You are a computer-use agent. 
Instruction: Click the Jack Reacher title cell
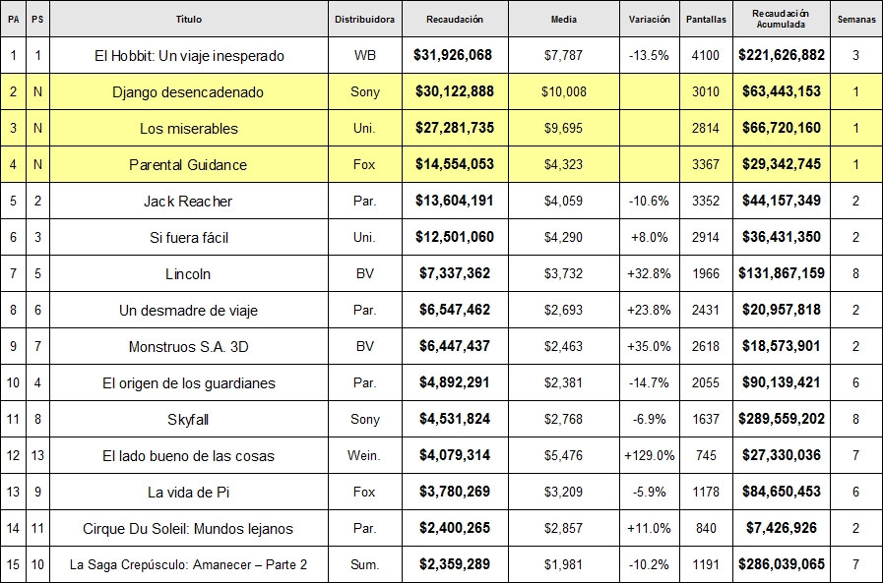pos(189,201)
